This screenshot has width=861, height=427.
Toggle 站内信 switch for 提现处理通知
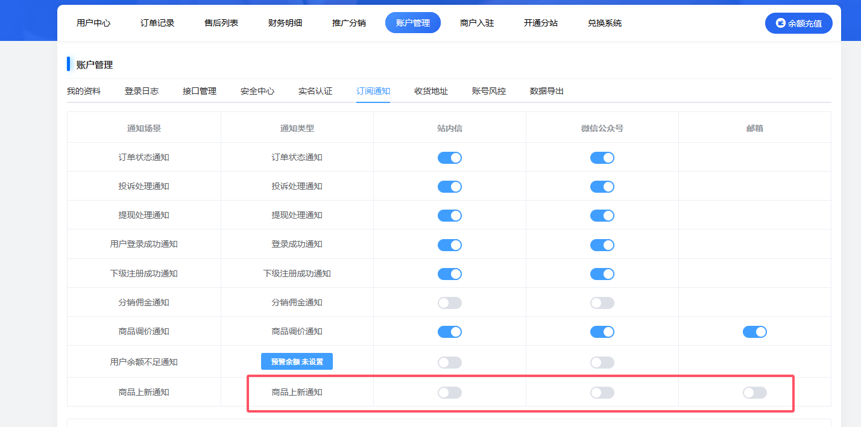click(450, 216)
